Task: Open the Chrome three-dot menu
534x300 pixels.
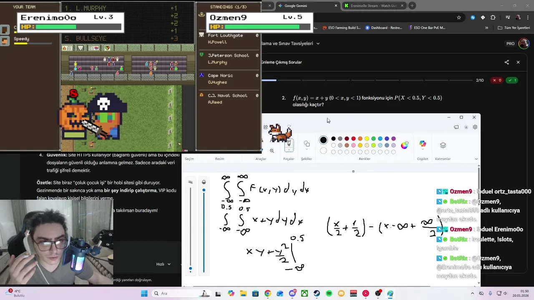Action: click(528, 17)
